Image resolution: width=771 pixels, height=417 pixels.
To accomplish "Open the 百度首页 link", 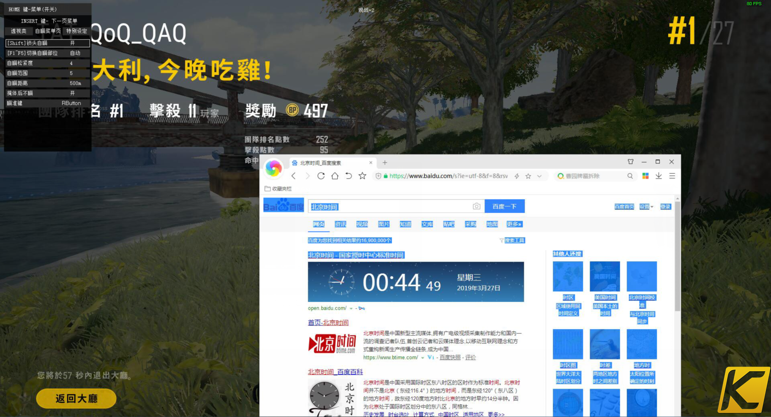I will point(624,207).
